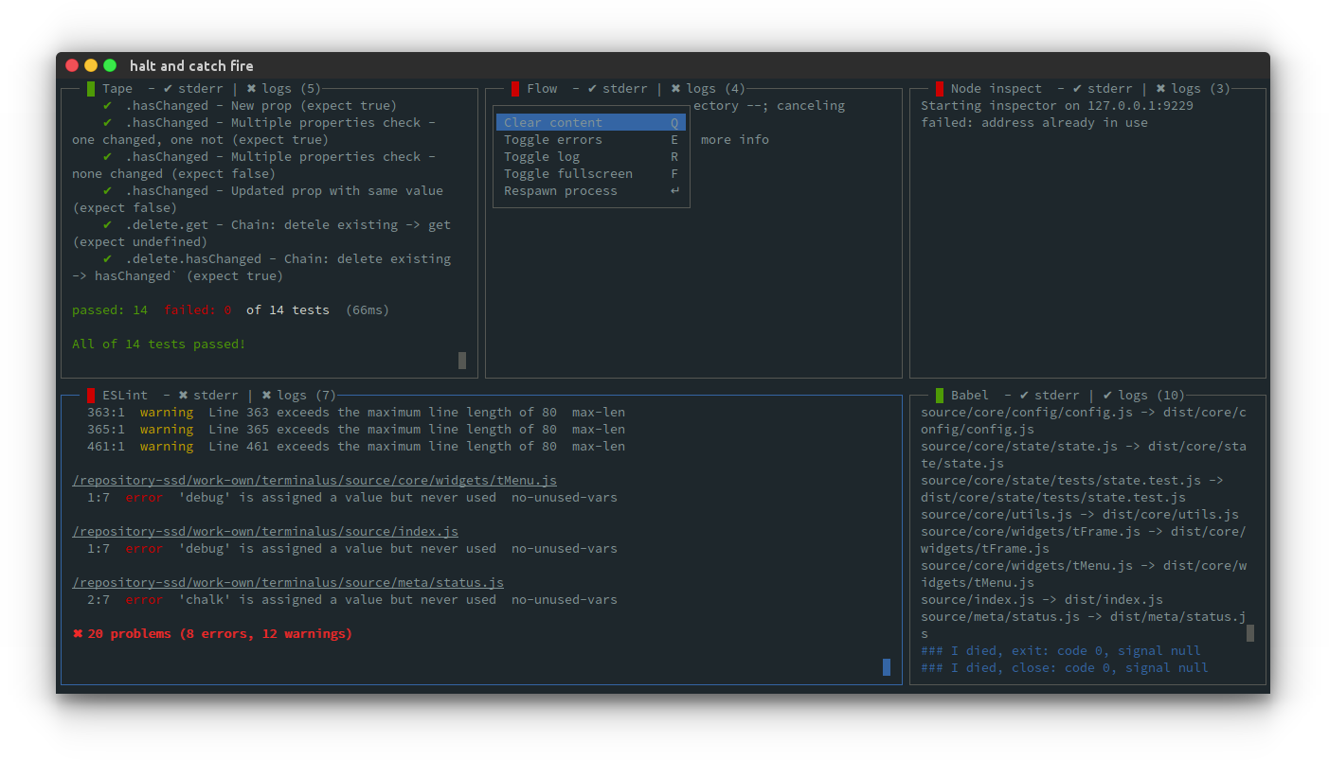Click 'Line 461 exceeds' warning row
1329x760 pixels.
coord(356,446)
